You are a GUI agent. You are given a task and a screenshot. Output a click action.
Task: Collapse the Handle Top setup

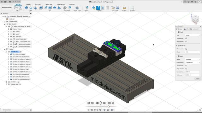6,52
